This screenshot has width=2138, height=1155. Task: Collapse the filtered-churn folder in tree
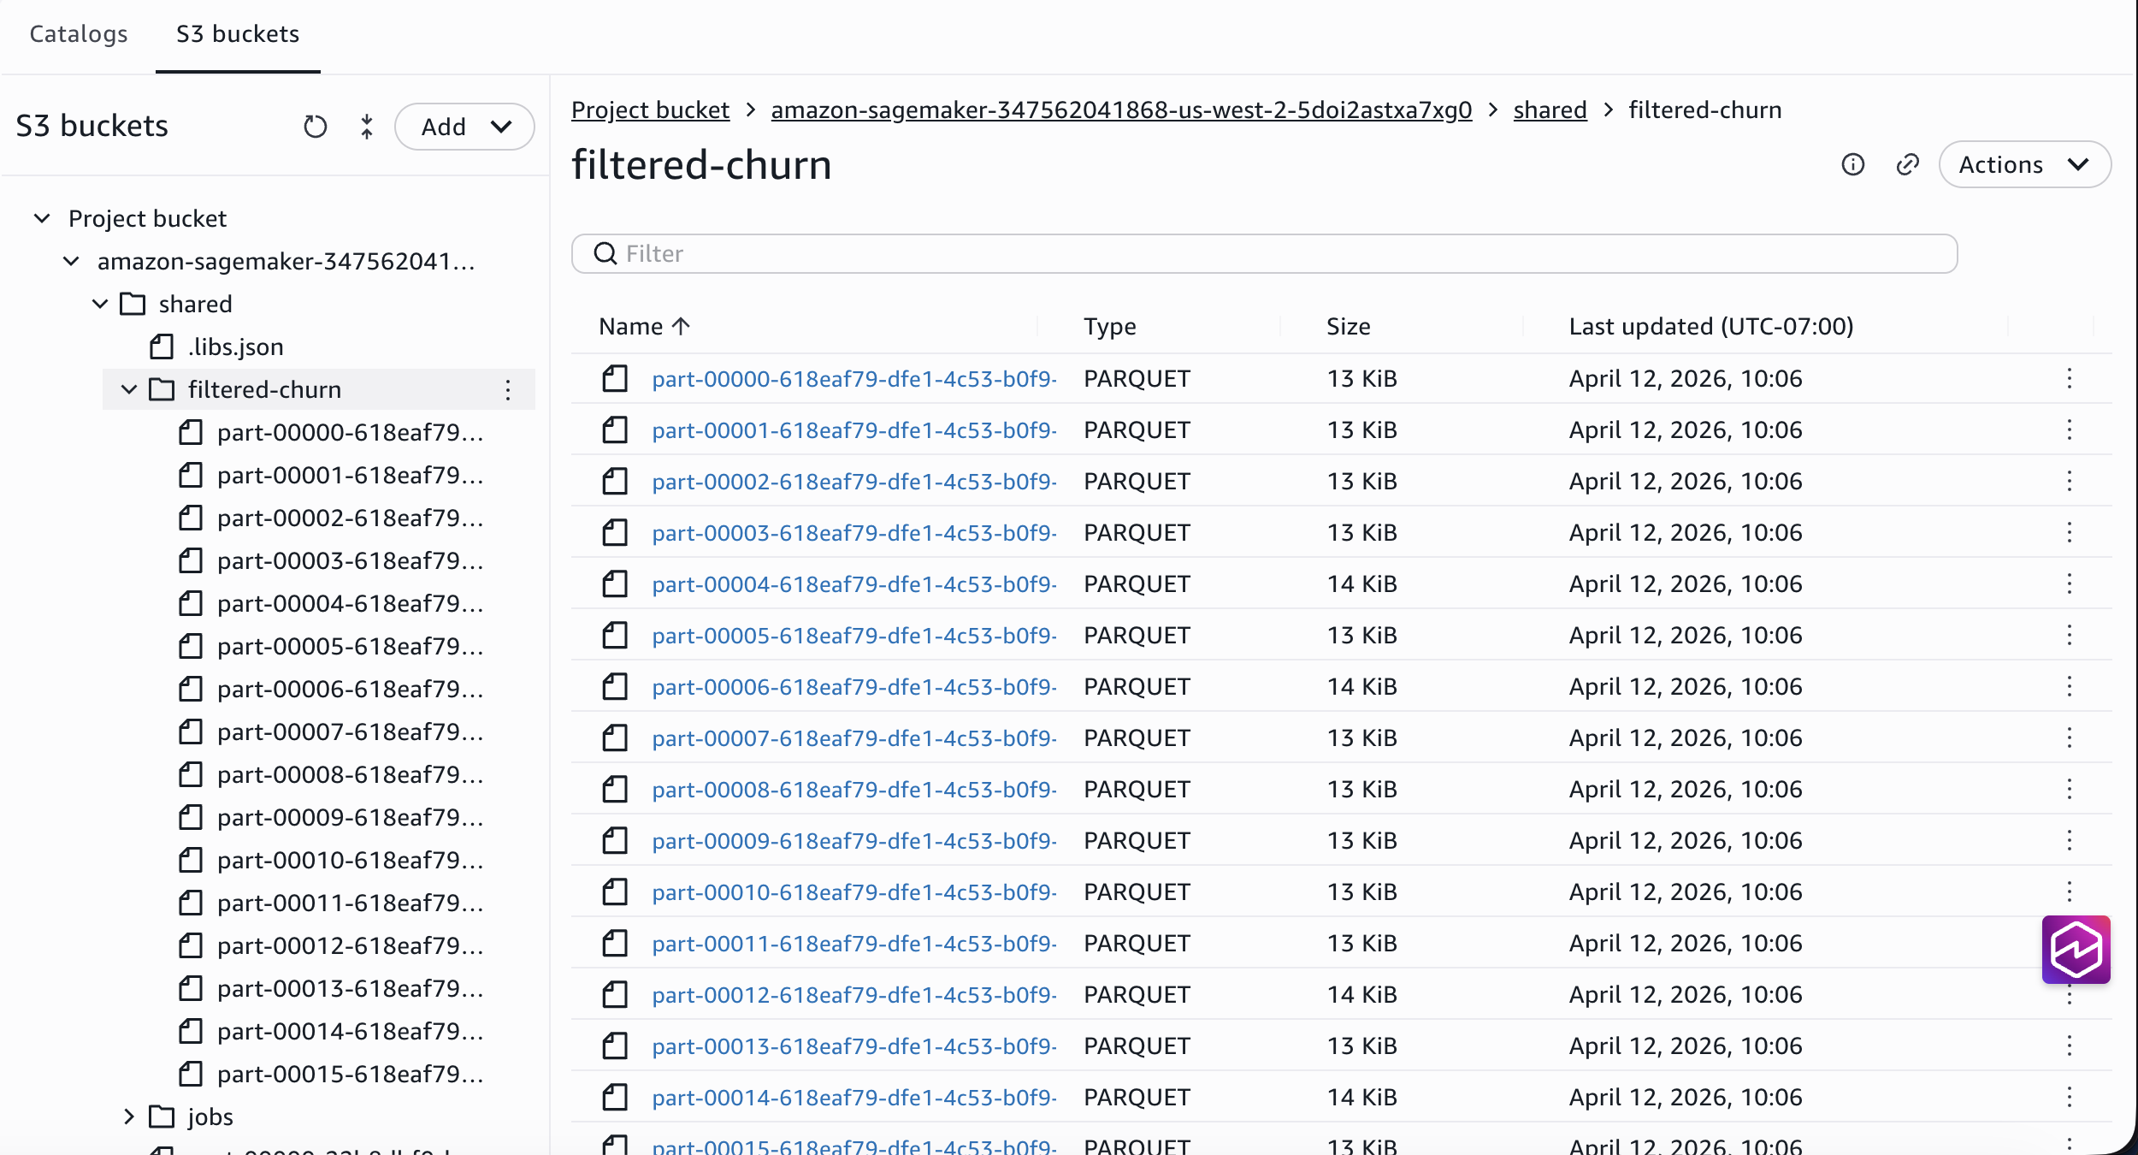(x=129, y=389)
